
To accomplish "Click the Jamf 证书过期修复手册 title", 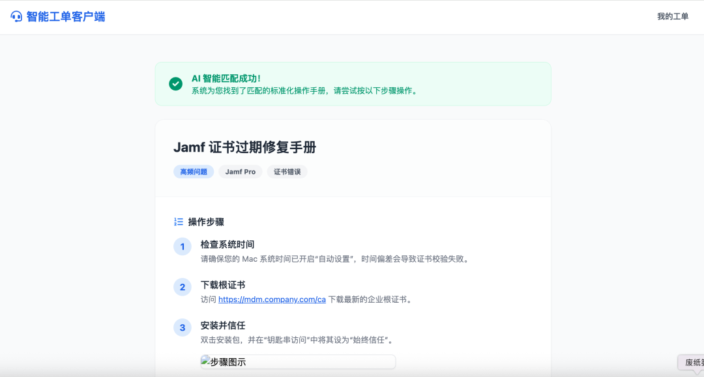I will click(x=244, y=147).
